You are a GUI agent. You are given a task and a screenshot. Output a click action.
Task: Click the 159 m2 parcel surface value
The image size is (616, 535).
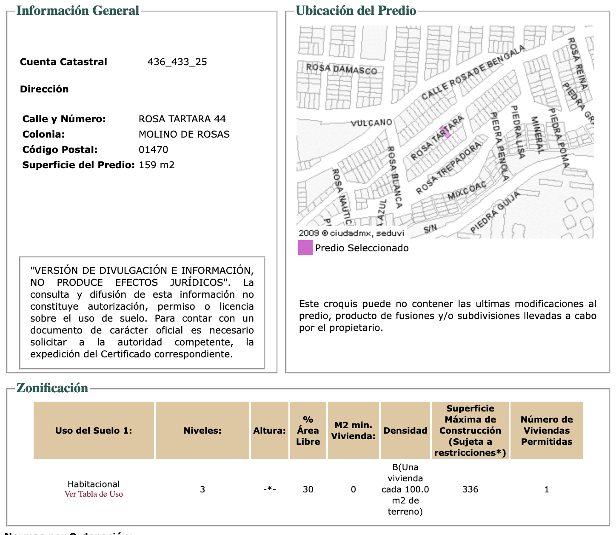[x=157, y=165]
